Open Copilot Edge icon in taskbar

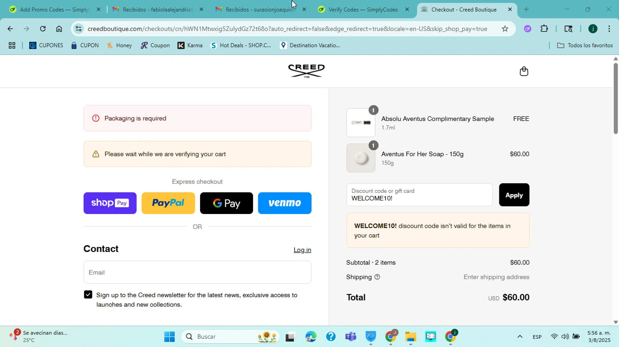pyautogui.click(x=311, y=337)
